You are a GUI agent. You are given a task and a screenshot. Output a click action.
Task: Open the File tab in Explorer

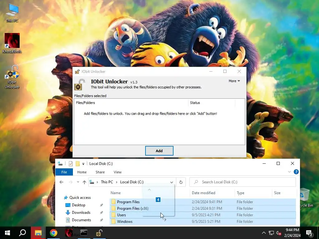[64, 172]
